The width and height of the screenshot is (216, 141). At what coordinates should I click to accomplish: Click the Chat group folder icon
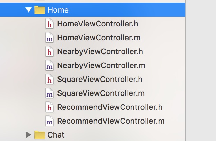(40, 135)
